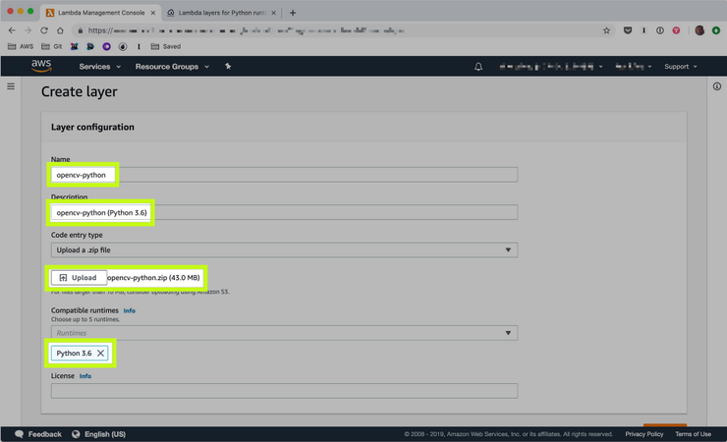Screen dimensions: 727x442
Task: Click the orange button at bottom right
Action: tap(665, 425)
